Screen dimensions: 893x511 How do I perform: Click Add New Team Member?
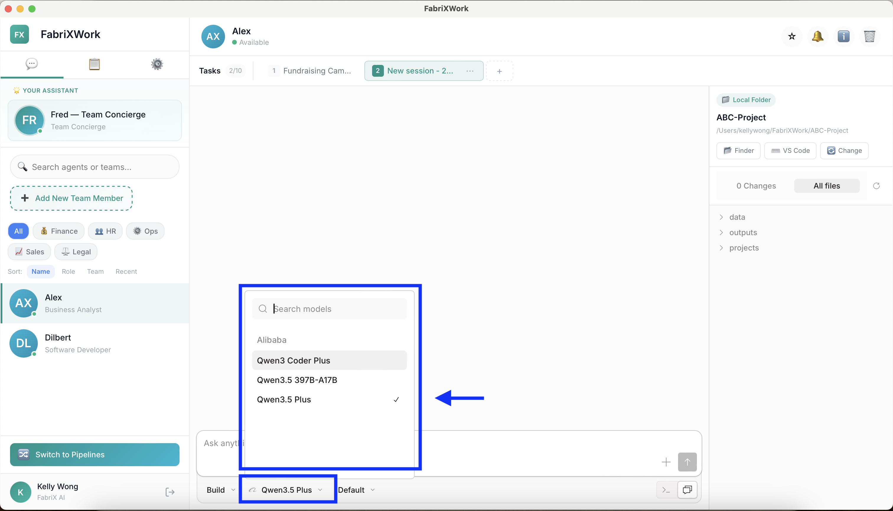[x=71, y=198]
